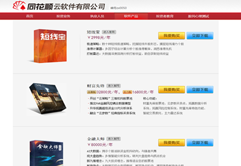
Task: Click 立即下载 for 金融大师
Action: (x=200, y=142)
